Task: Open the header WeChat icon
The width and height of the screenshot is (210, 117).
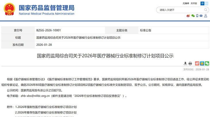Action: coord(193,16)
